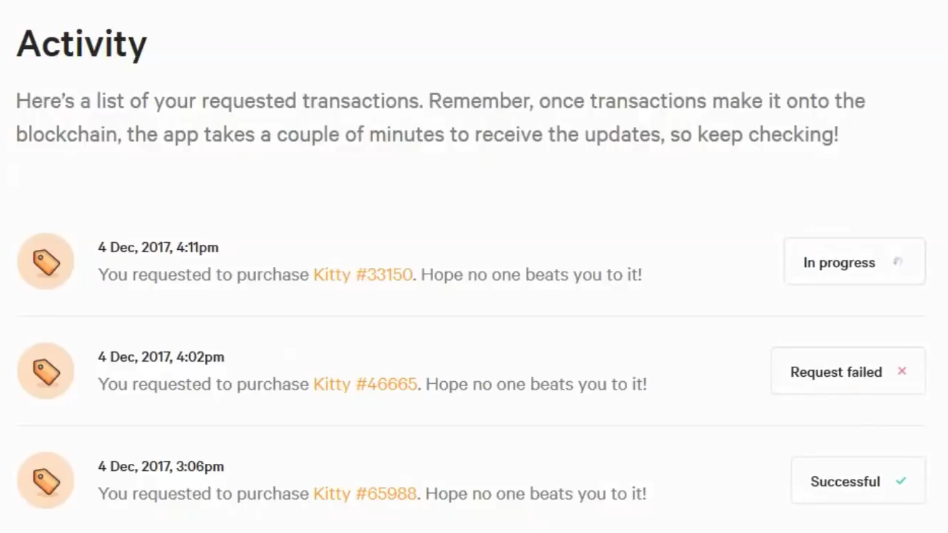Viewport: 948px width, 533px height.
Task: Click the introductory paragraph about blockchain updates
Action: click(x=440, y=117)
